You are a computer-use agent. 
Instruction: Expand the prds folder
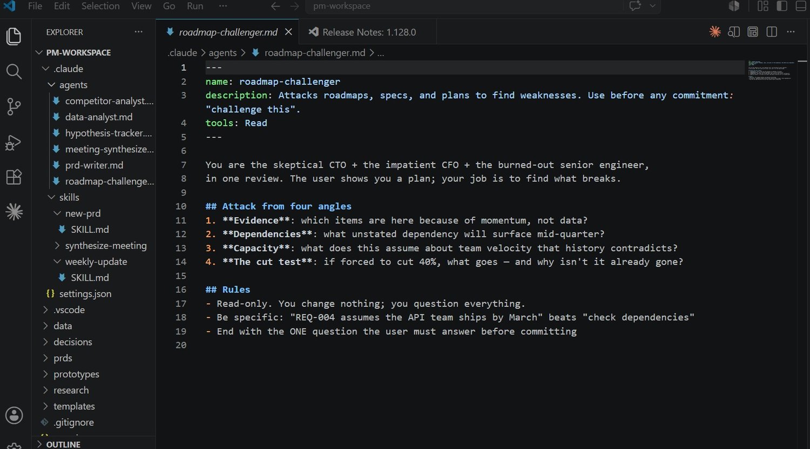(x=45, y=358)
